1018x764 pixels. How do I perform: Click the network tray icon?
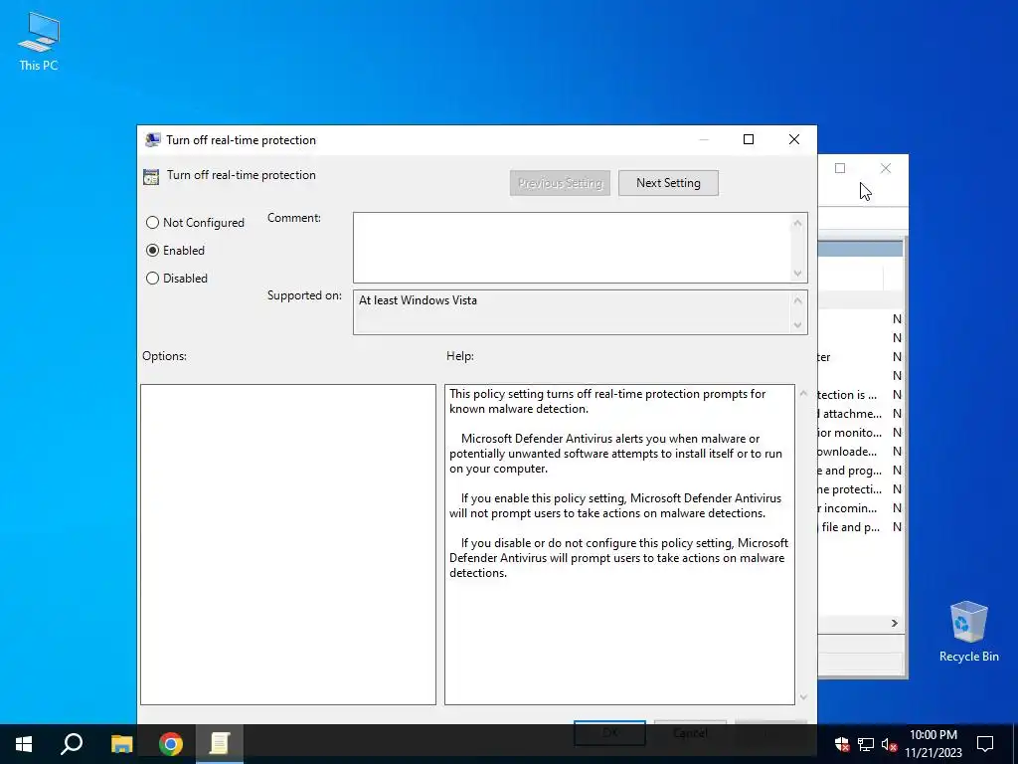click(866, 744)
